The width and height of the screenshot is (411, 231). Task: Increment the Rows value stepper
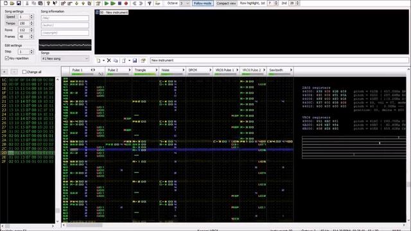pos(31,29)
